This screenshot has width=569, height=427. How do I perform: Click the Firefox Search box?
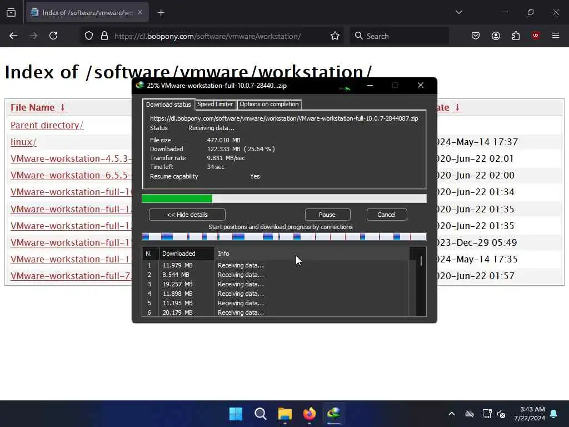pos(399,36)
